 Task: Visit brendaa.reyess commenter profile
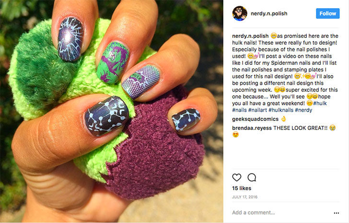click(252, 128)
